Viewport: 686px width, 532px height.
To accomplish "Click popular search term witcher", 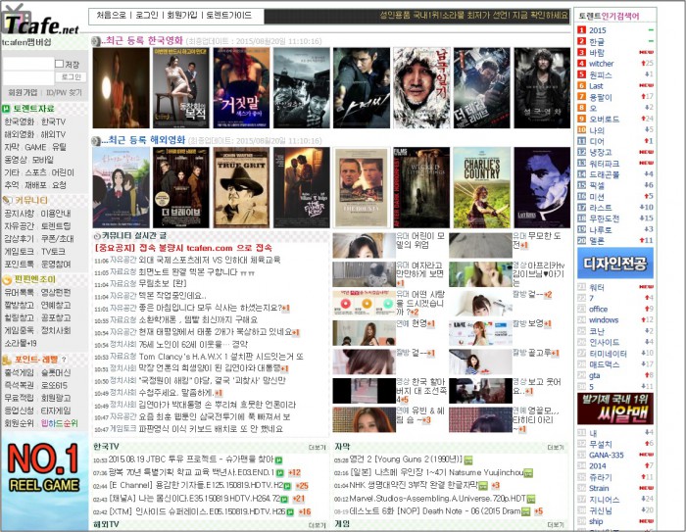I will 601,64.
